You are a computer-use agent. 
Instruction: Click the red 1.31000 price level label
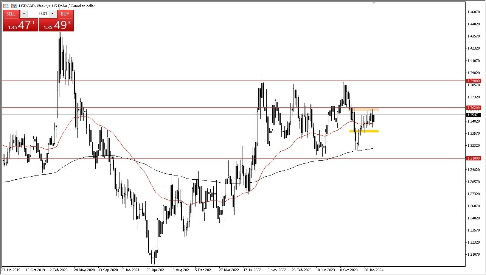pyautogui.click(x=474, y=158)
